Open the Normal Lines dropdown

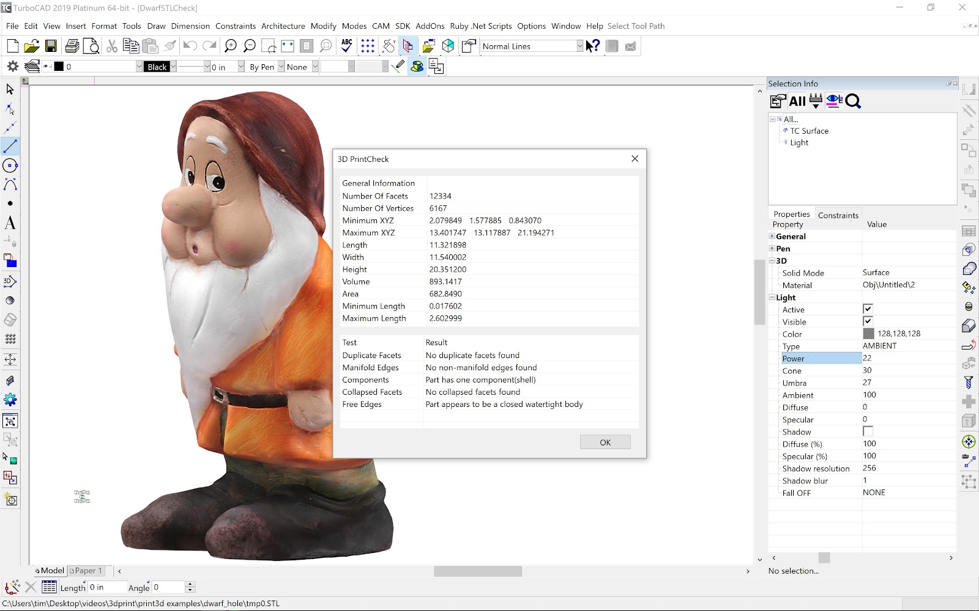pos(579,46)
